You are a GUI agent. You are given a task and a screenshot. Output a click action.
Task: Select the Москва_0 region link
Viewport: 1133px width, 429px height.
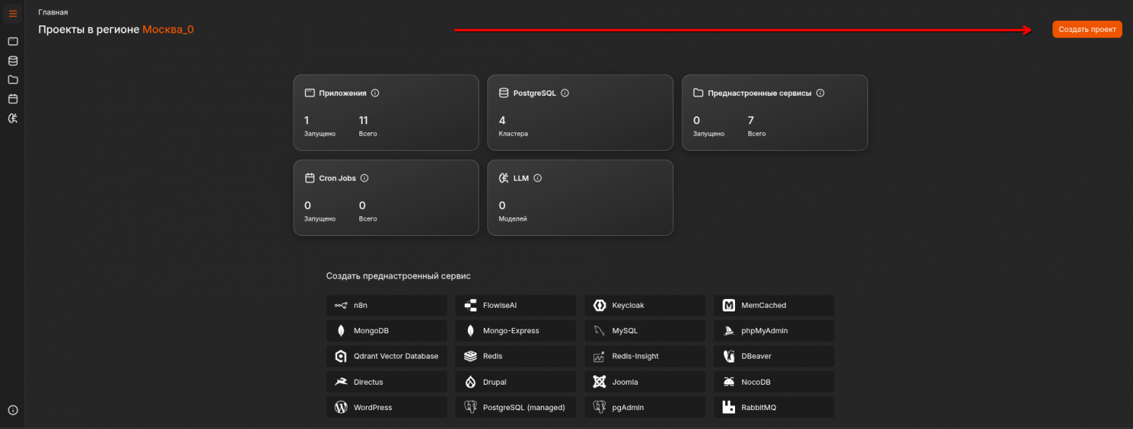168,30
